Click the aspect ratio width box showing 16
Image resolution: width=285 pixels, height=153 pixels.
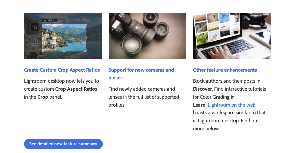(x=45, y=21)
